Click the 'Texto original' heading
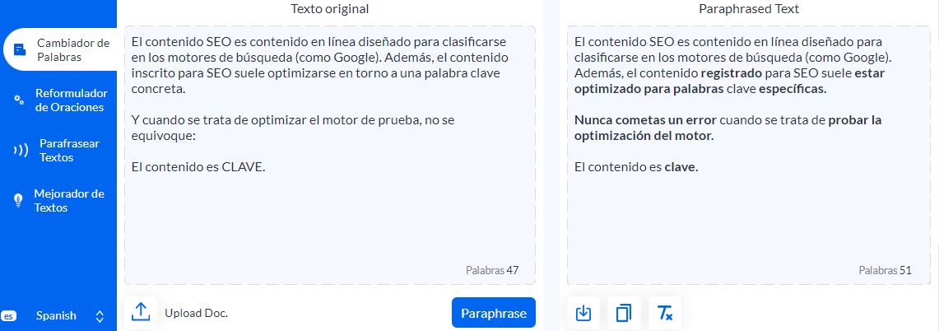Viewport: 939px width, 331px height. pos(330,9)
